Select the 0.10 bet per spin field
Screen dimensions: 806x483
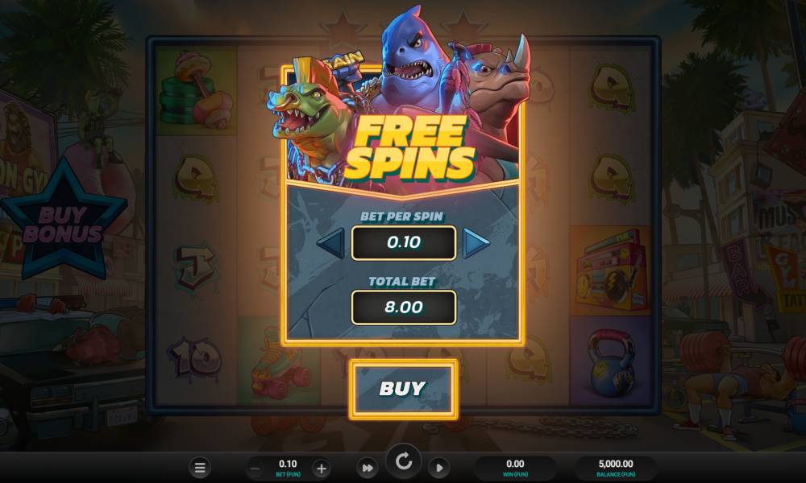tap(404, 243)
